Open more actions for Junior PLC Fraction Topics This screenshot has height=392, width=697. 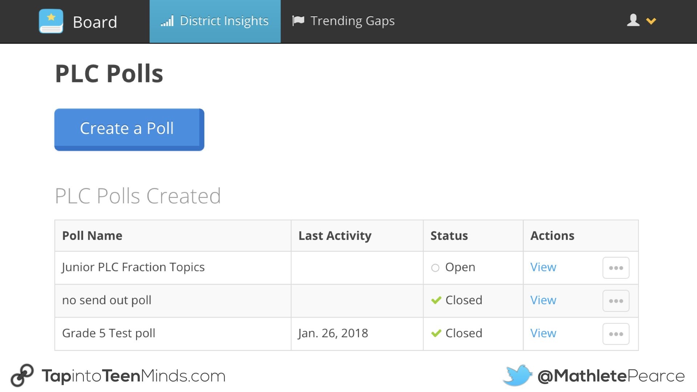point(616,268)
